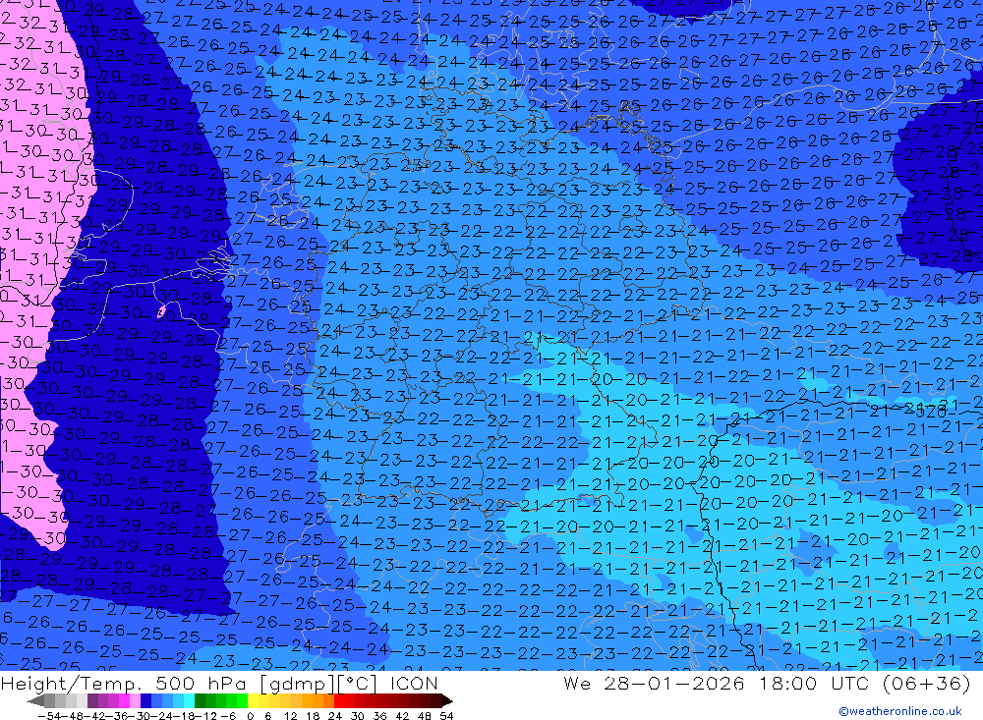Select the bright red swatch at 24 in legend

coord(339,701)
